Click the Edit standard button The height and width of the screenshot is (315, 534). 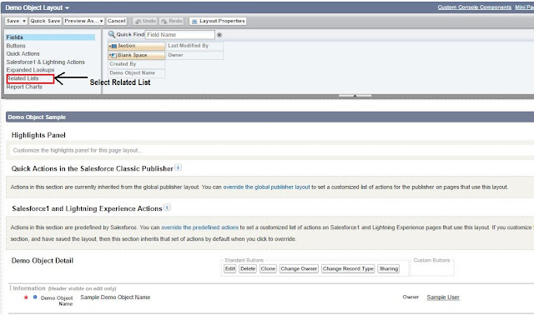pos(230,268)
